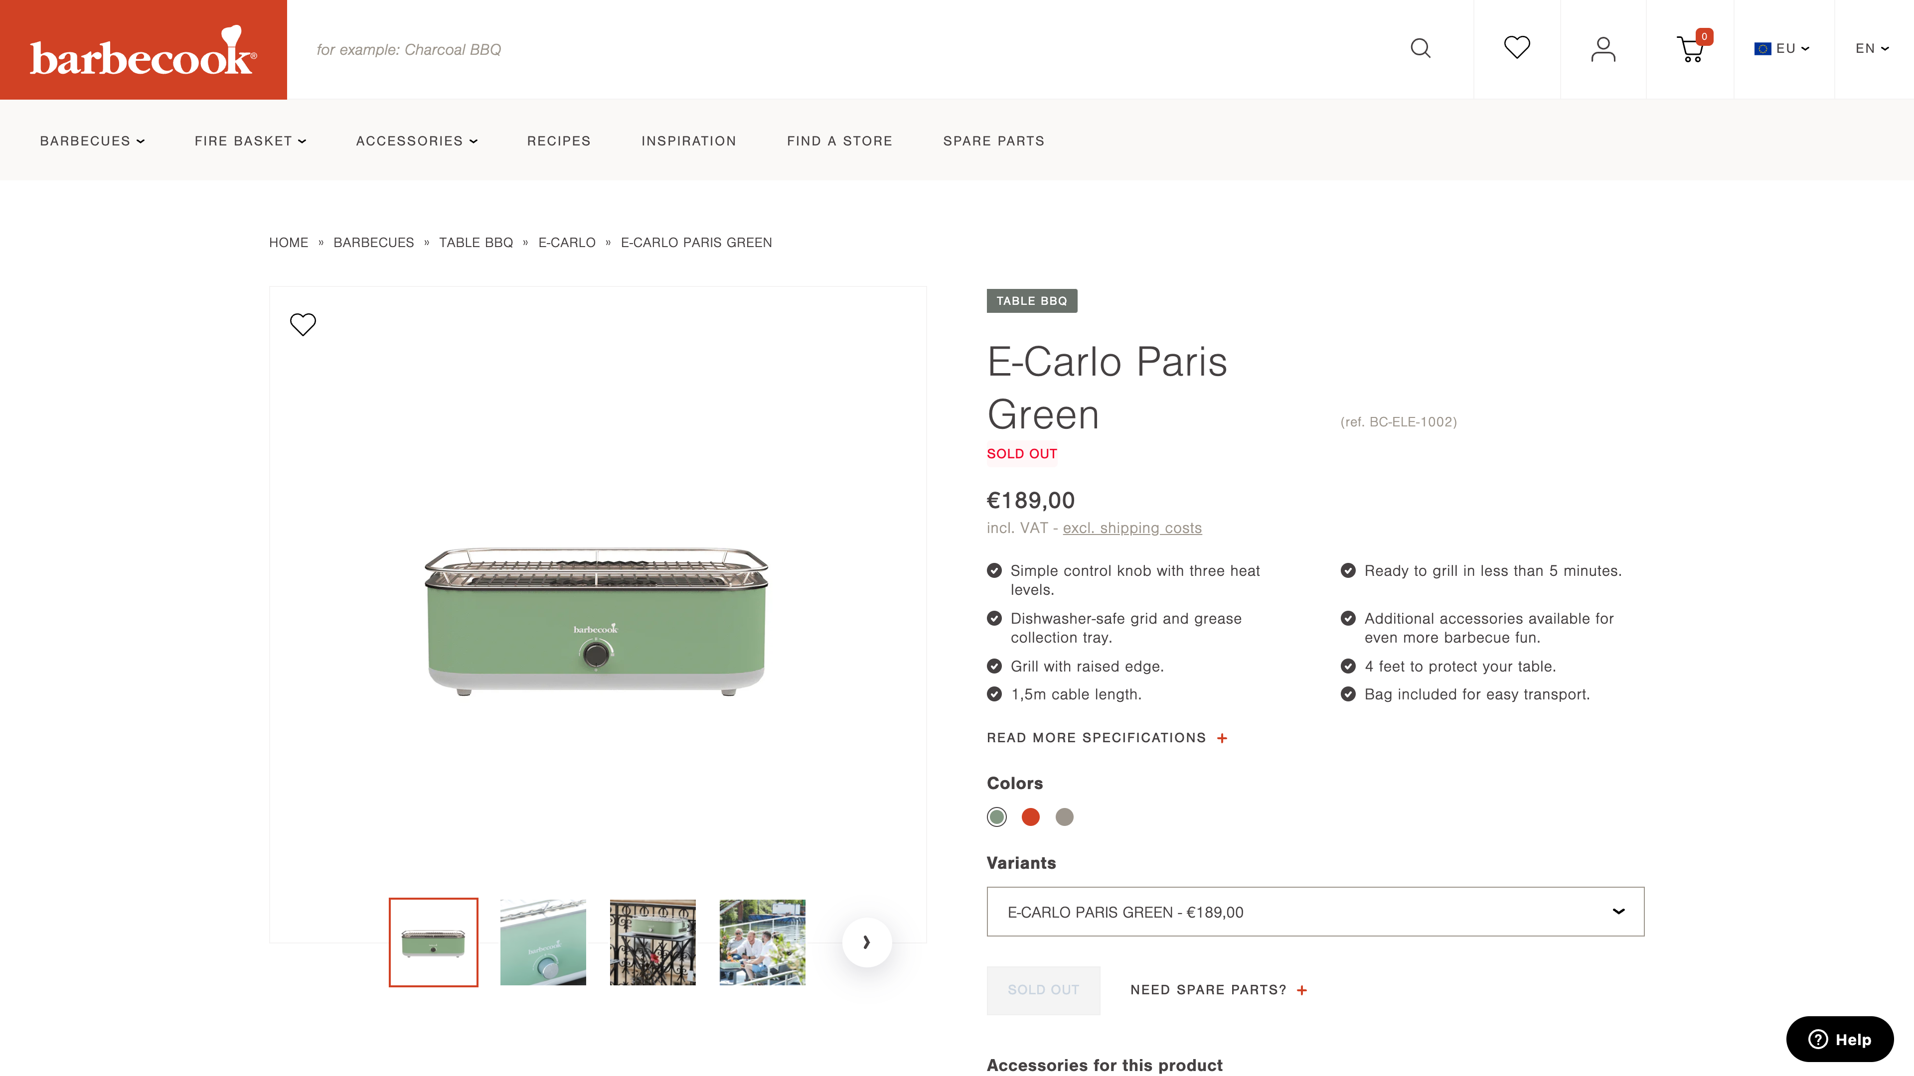The image size is (1914, 1076).
Task: Select the grey color option
Action: click(x=1064, y=817)
